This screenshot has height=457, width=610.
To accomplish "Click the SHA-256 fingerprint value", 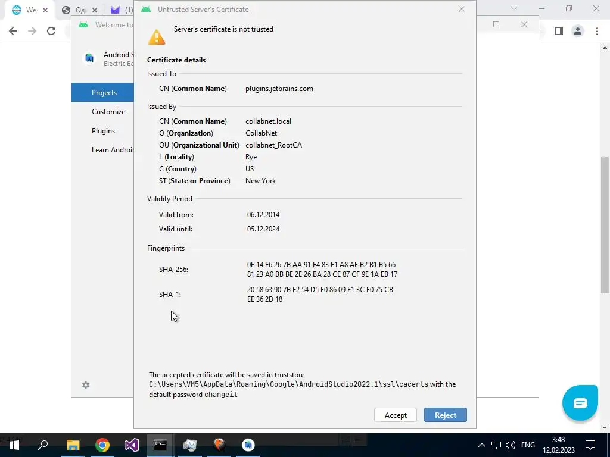I will coord(322,270).
